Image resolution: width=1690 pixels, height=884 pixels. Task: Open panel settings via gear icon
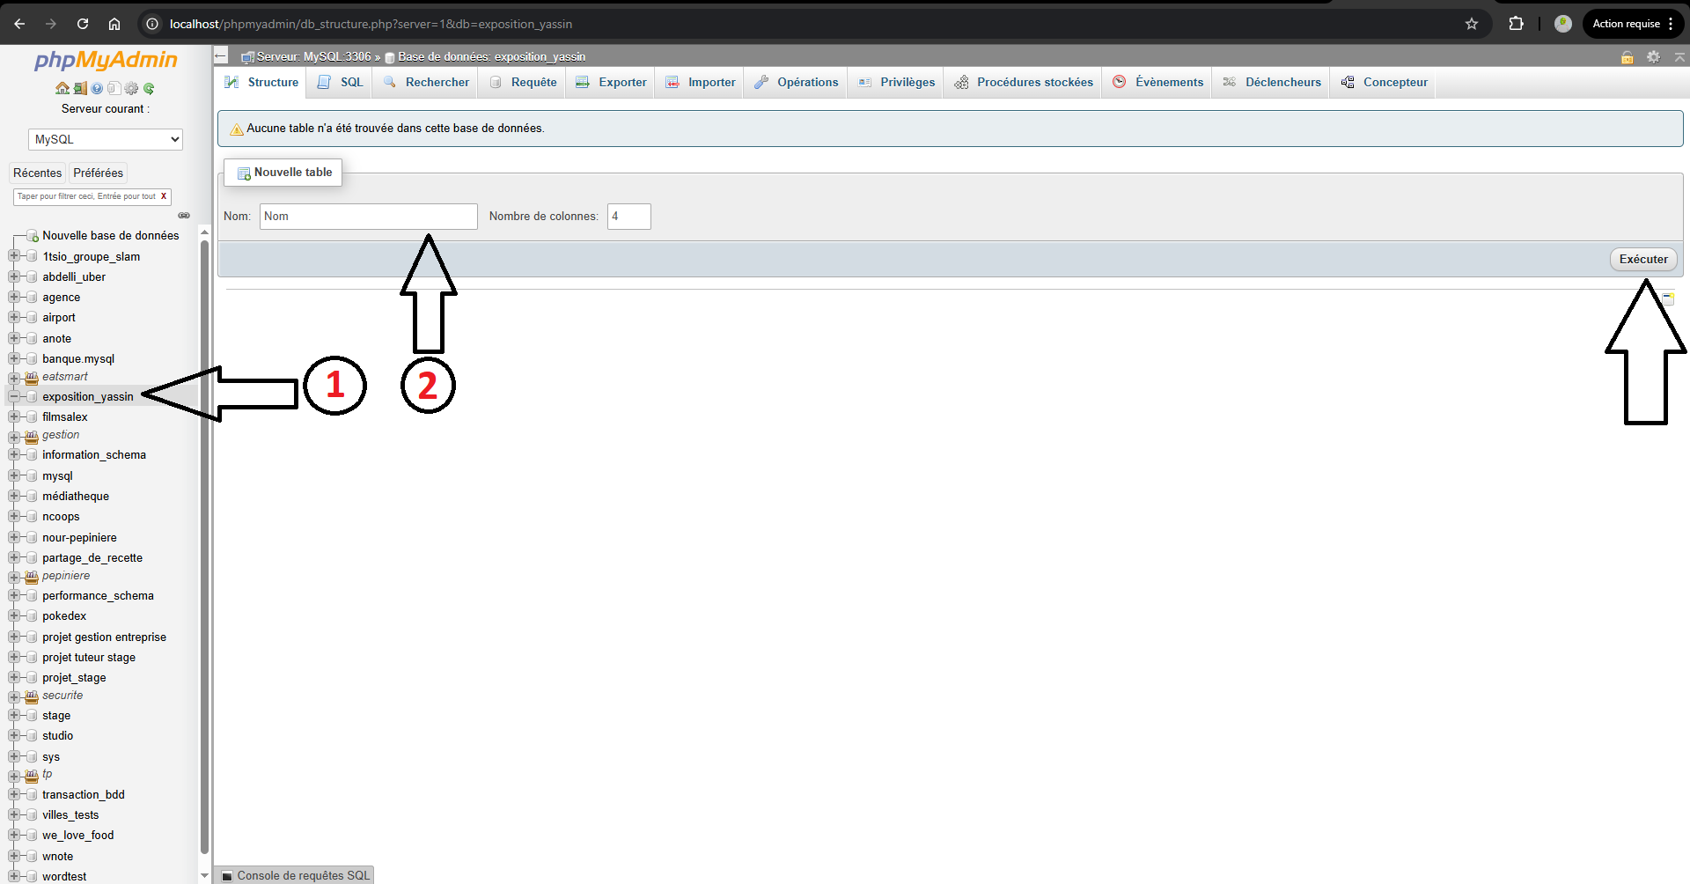(130, 88)
